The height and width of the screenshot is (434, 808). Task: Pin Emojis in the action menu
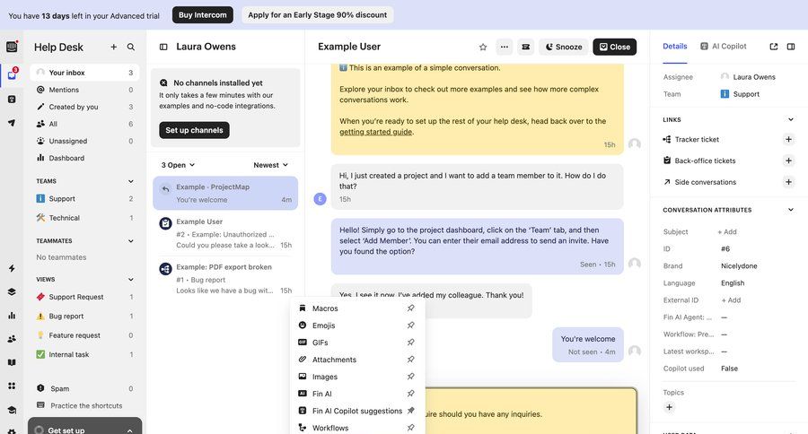tap(410, 325)
